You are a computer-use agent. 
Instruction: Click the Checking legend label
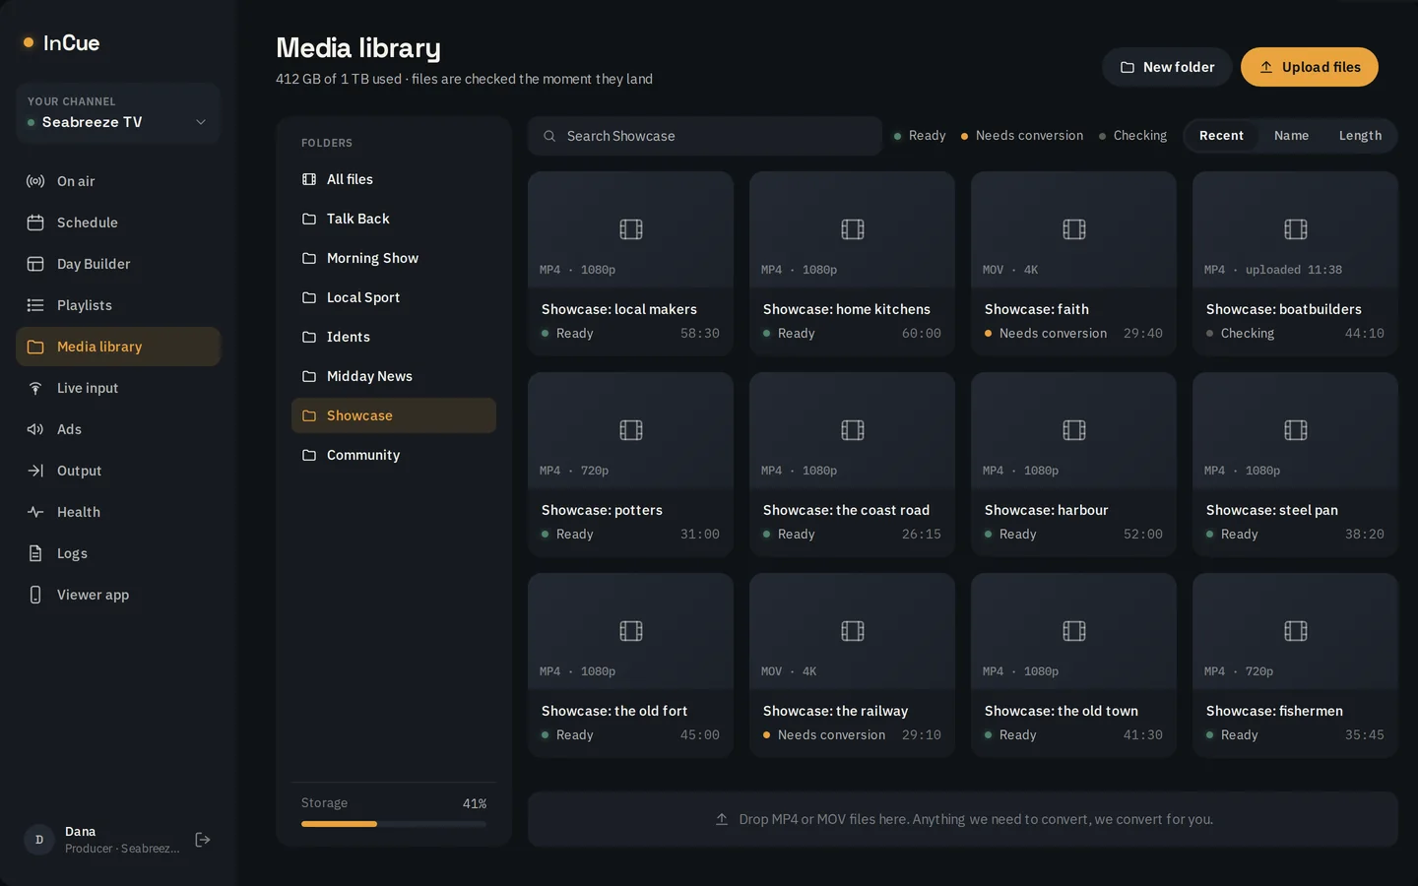coord(1139,136)
